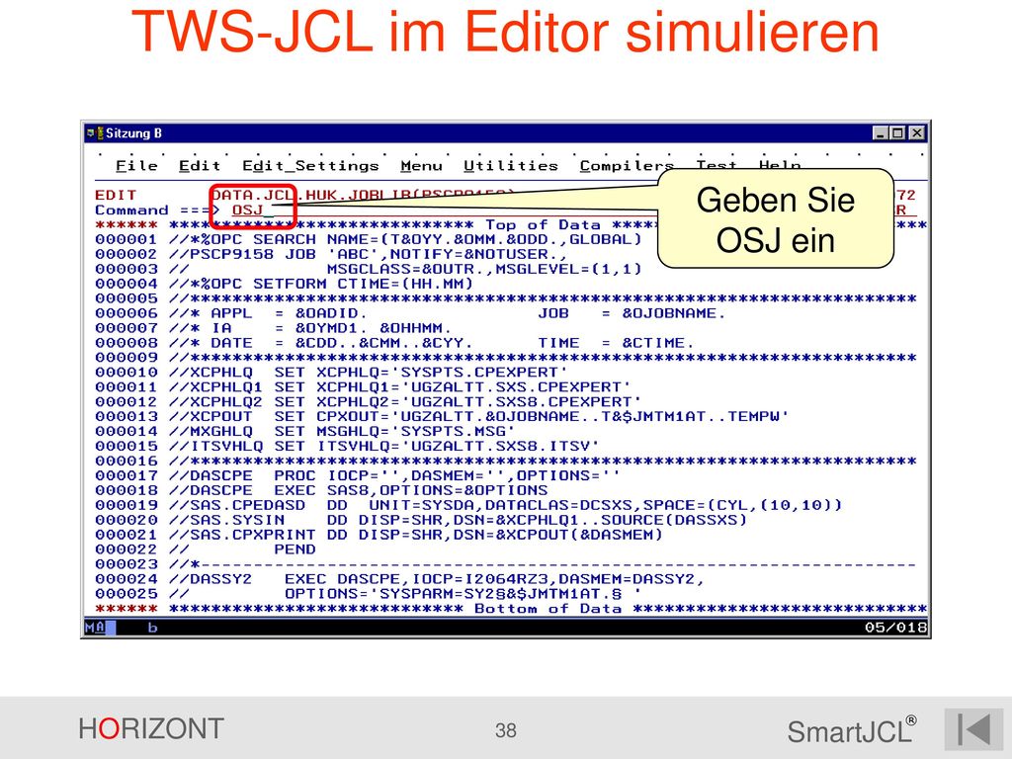Open the Edit_Settings menu

[x=310, y=166]
